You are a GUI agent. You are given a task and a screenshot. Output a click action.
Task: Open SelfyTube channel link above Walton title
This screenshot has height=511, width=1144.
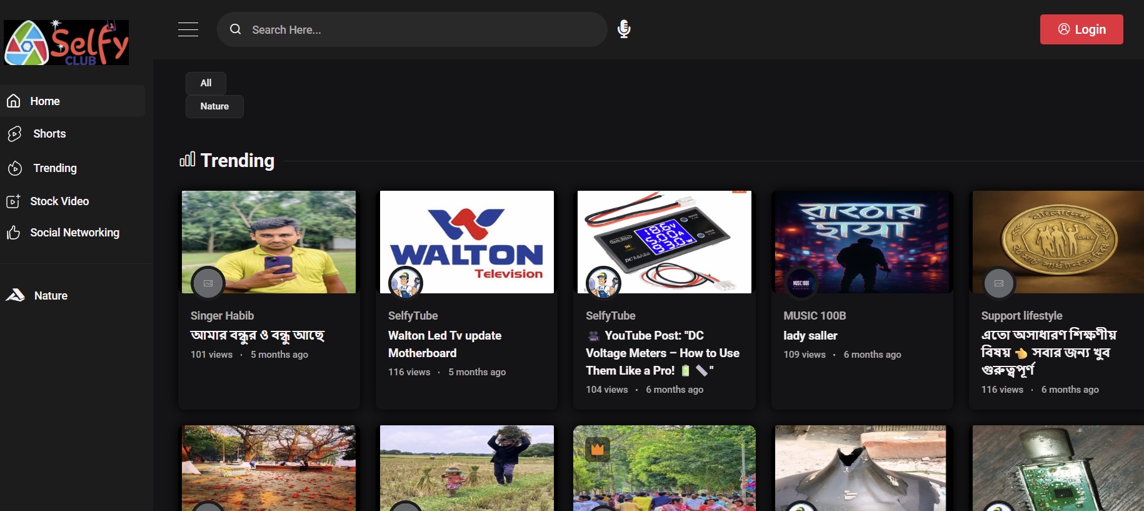coord(413,316)
